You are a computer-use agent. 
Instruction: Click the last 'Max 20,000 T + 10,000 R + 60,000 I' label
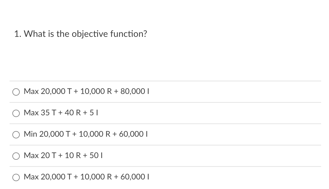click(x=86, y=177)
